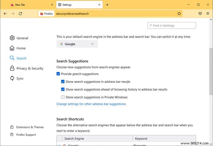The image size is (213, 146).
Task: Toggle suggestions ahead of browsing history checkbox
Action: [x=63, y=89]
